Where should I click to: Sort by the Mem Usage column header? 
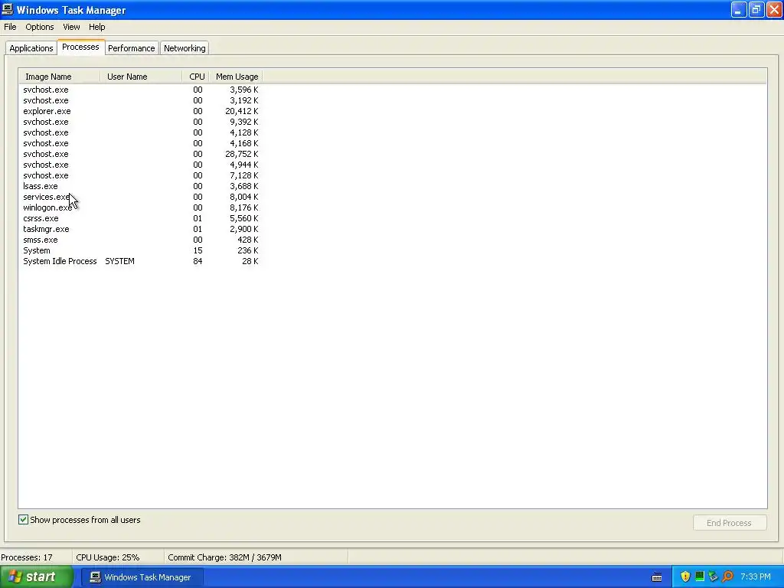(236, 77)
